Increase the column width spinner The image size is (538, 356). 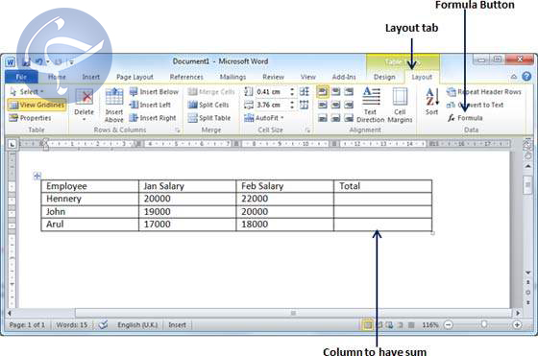click(292, 103)
